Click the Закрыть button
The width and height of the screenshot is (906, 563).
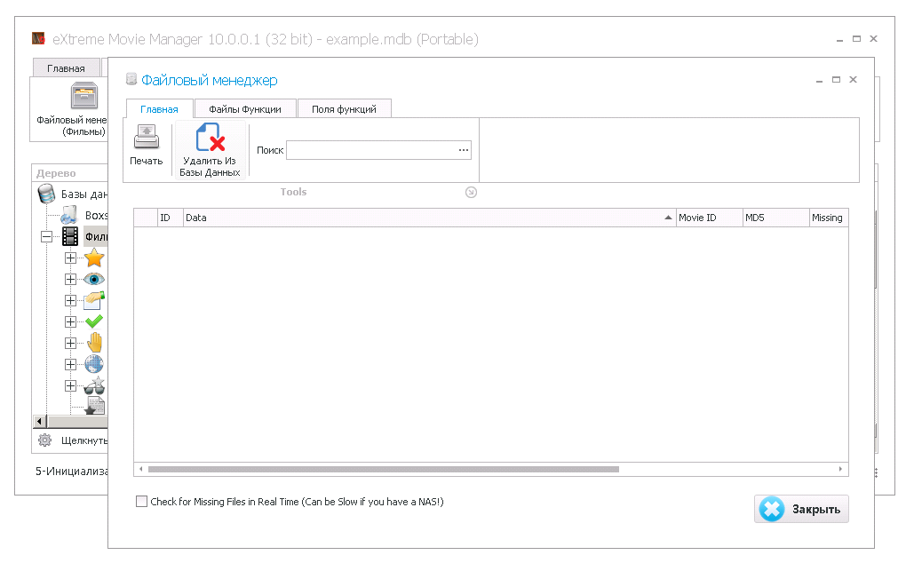pos(801,509)
